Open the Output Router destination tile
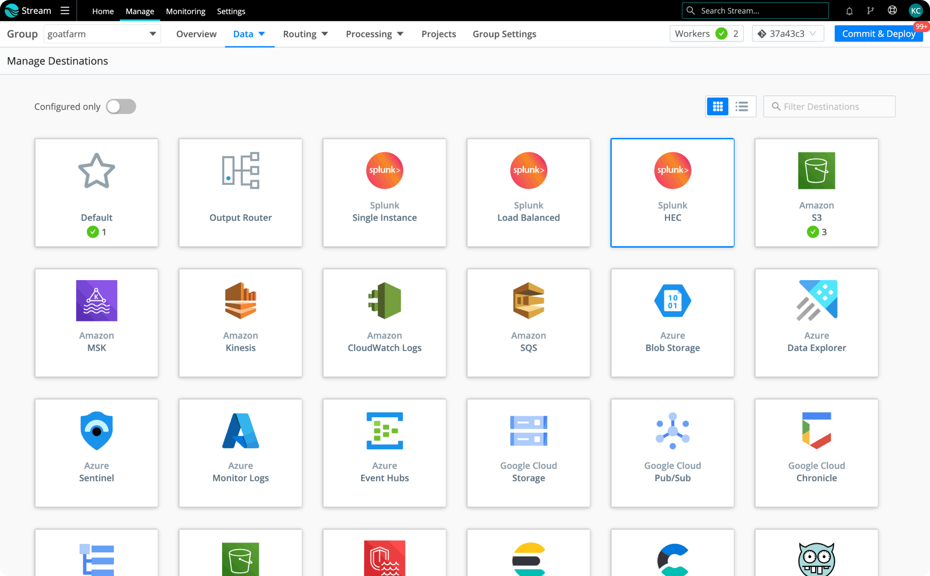This screenshot has height=576, width=930. [x=240, y=193]
